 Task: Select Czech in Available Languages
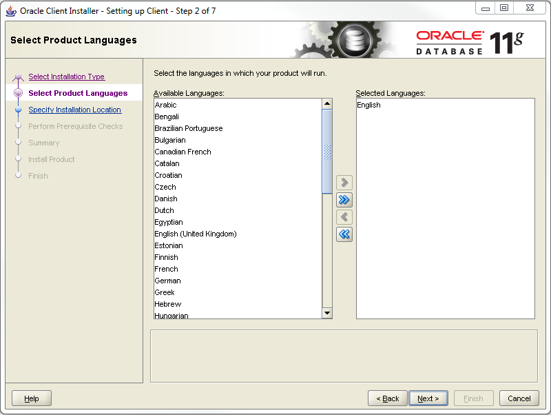238,187
